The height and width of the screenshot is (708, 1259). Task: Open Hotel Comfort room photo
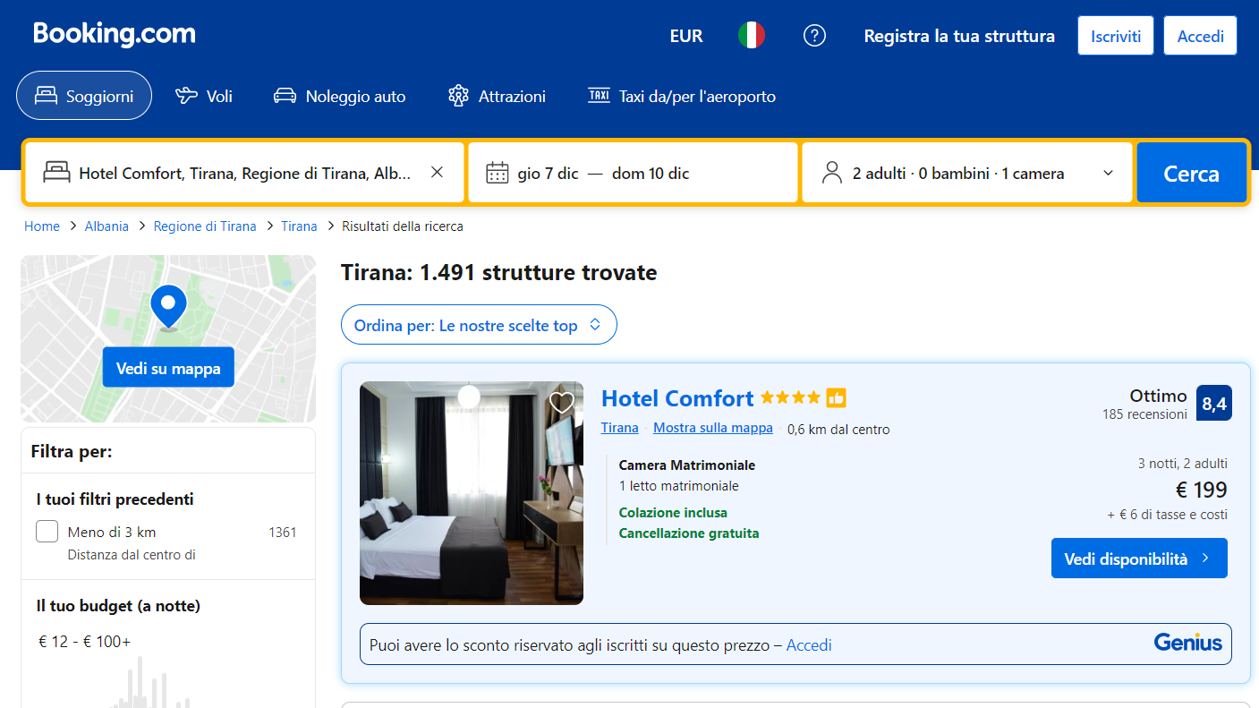point(472,493)
